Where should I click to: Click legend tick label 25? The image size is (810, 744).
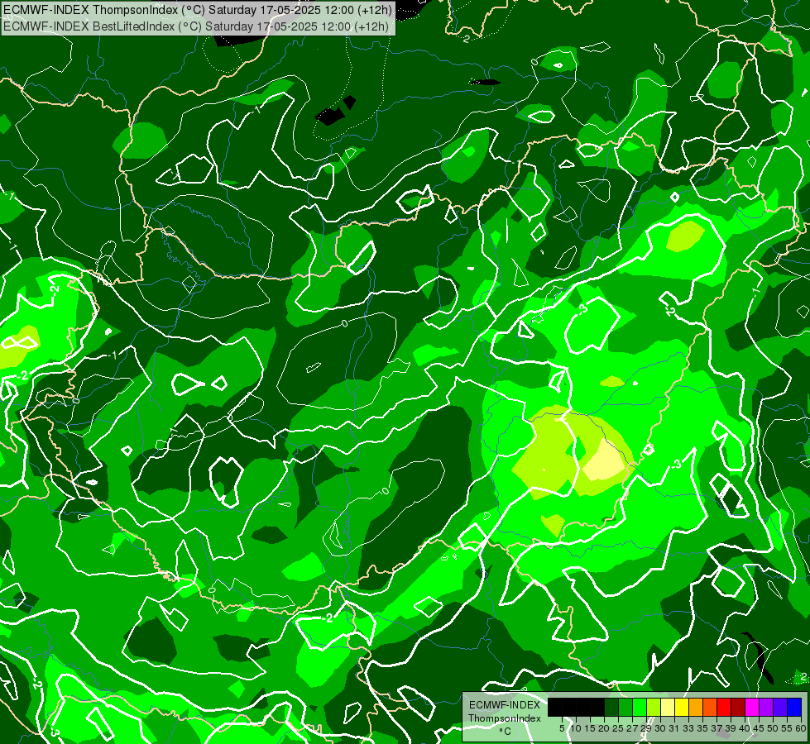pos(618,728)
